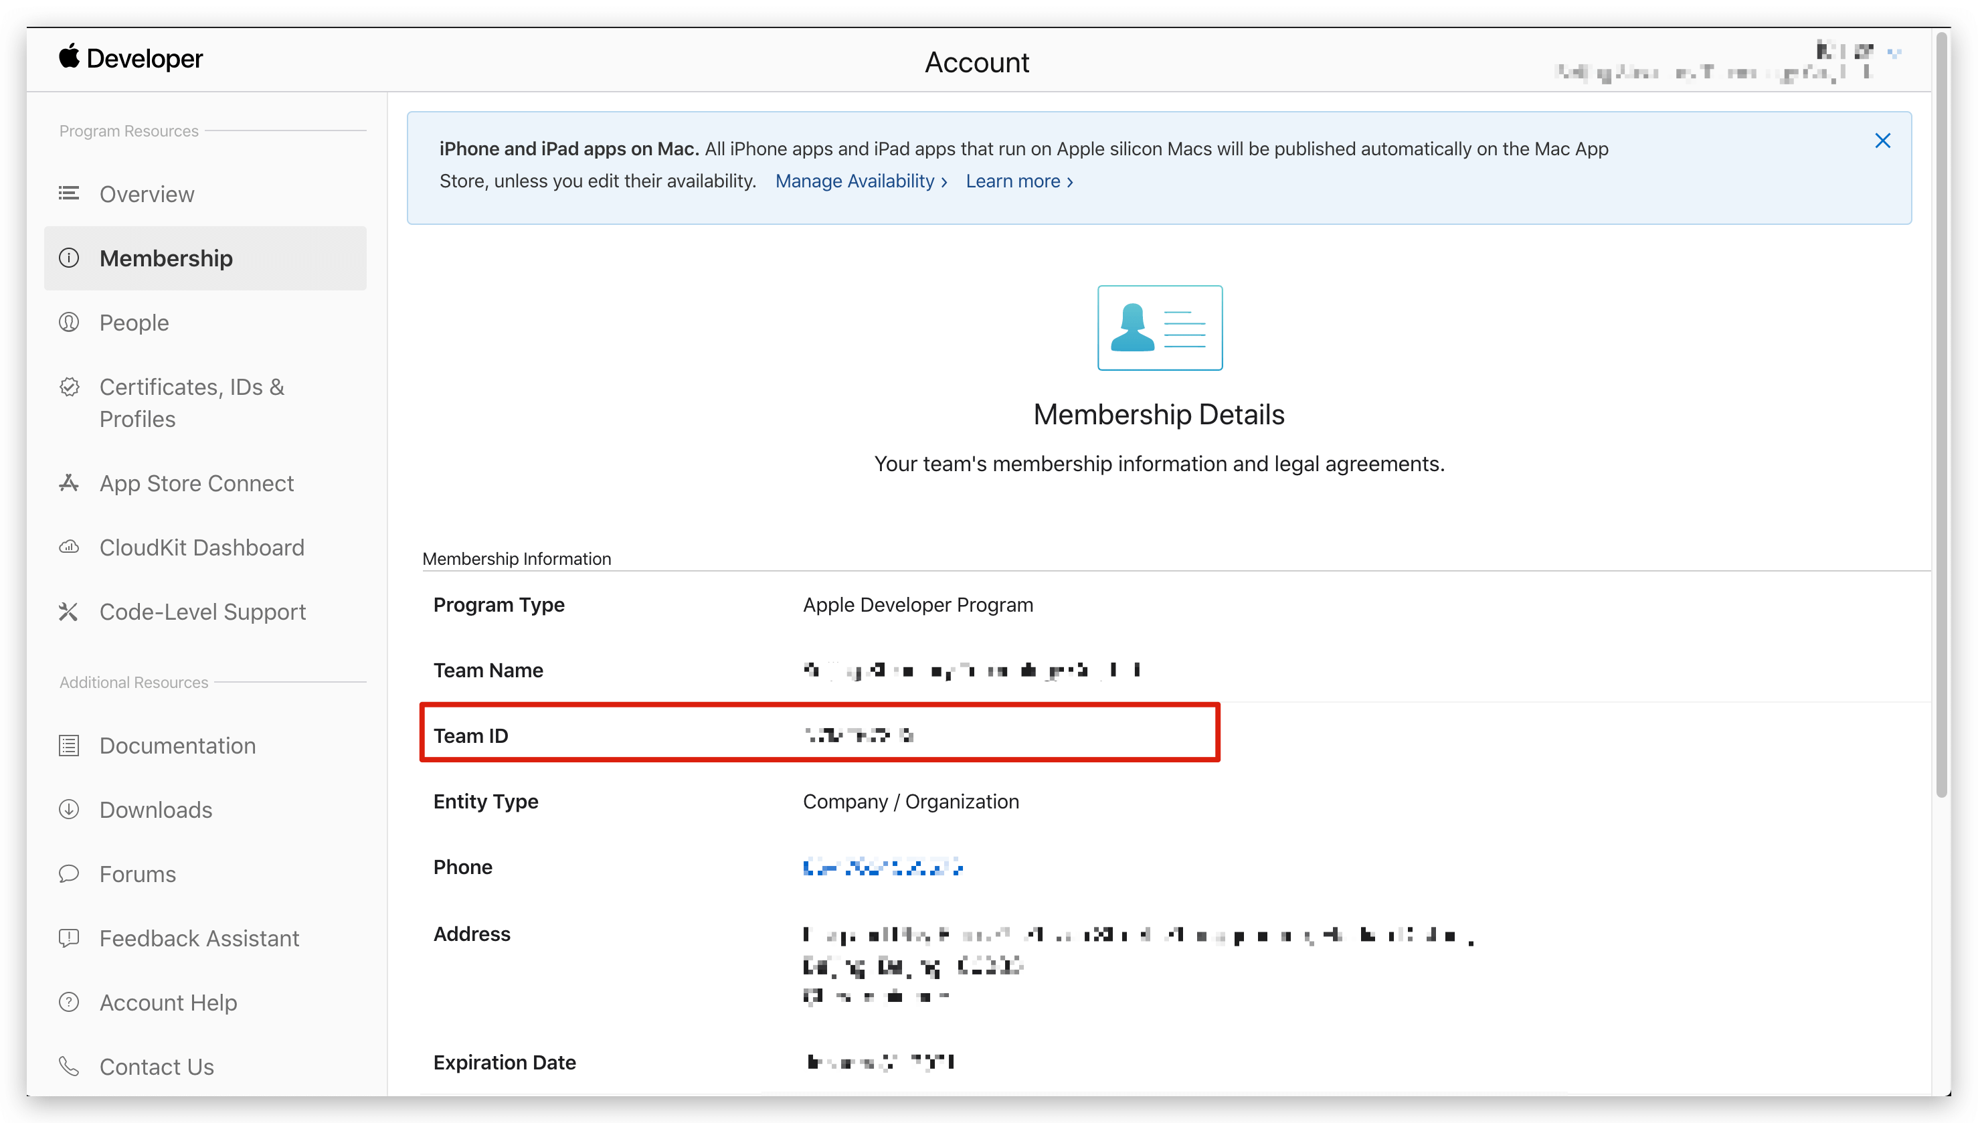The height and width of the screenshot is (1123, 1978).
Task: Open Account Help in sidebar
Action: (168, 1003)
